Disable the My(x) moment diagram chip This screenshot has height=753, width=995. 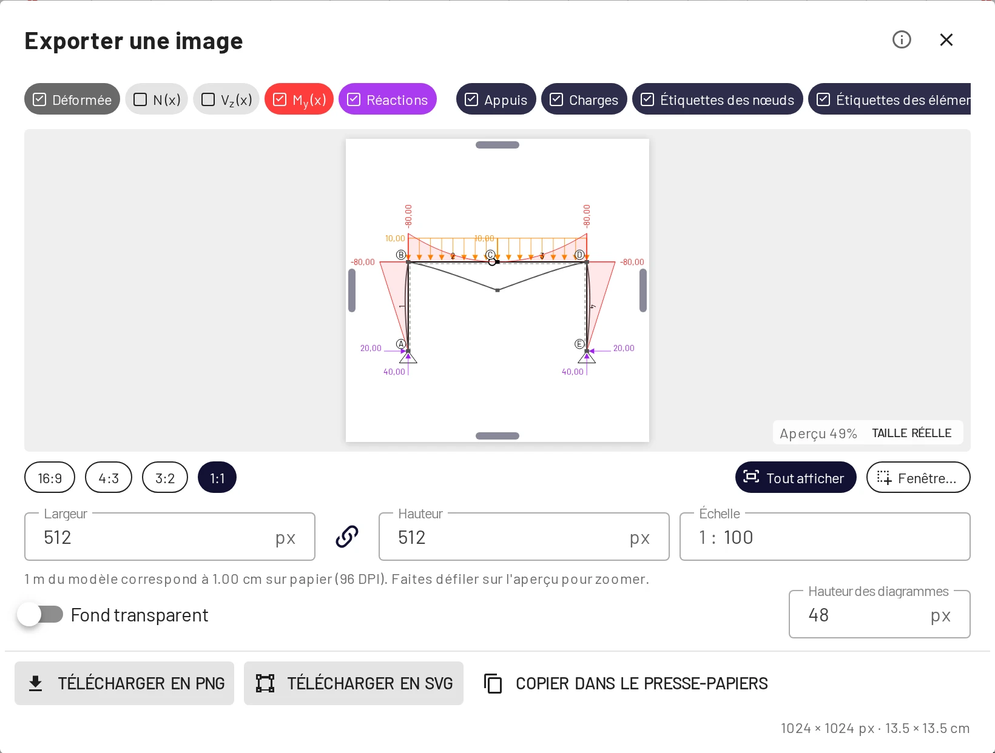(x=299, y=99)
